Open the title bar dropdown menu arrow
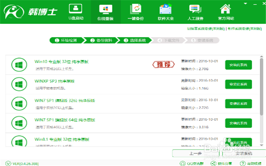 (x=245, y=4)
